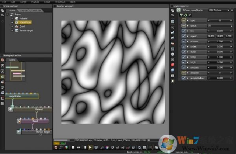Click the yellow node icon beside type parameter

pyautogui.click(x=183, y=20)
